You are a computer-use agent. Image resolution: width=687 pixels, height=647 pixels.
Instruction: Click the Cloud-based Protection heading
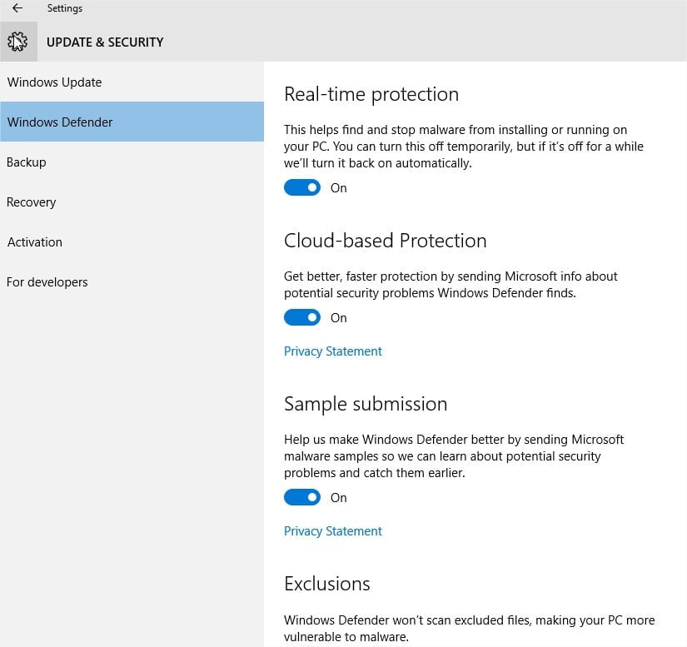tap(385, 241)
